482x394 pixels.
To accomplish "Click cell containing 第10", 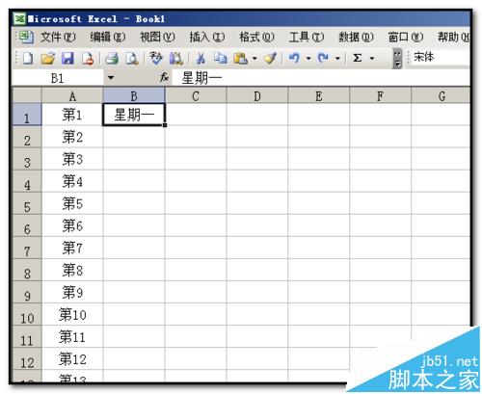I will click(x=72, y=314).
